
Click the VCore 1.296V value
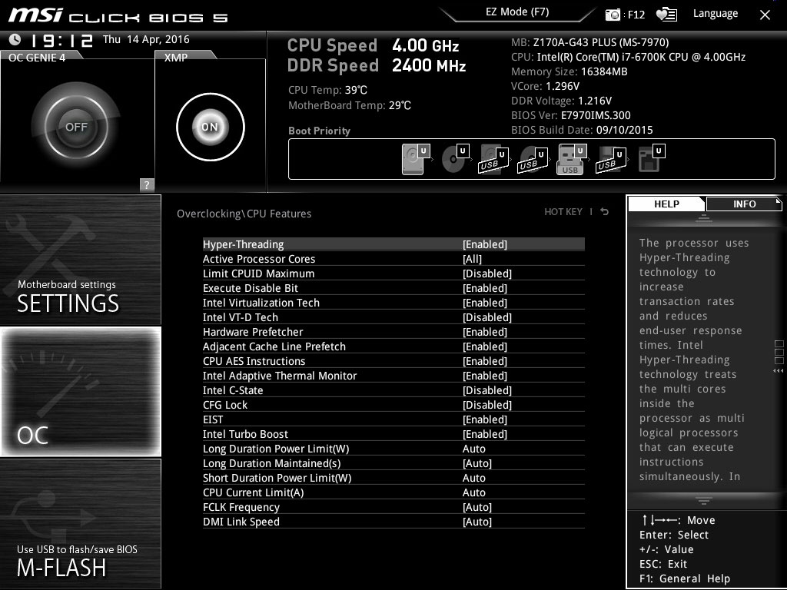pos(563,86)
